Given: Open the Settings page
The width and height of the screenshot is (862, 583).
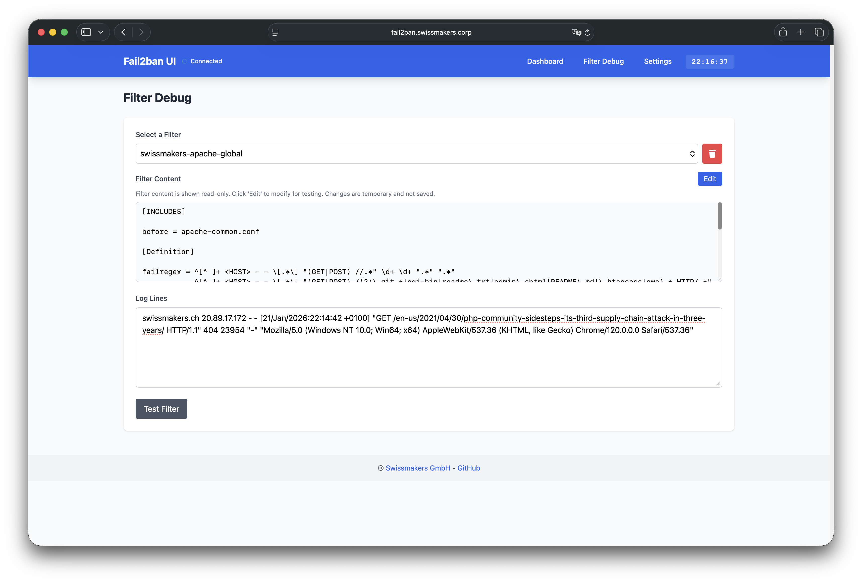Looking at the screenshot, I should pos(657,61).
